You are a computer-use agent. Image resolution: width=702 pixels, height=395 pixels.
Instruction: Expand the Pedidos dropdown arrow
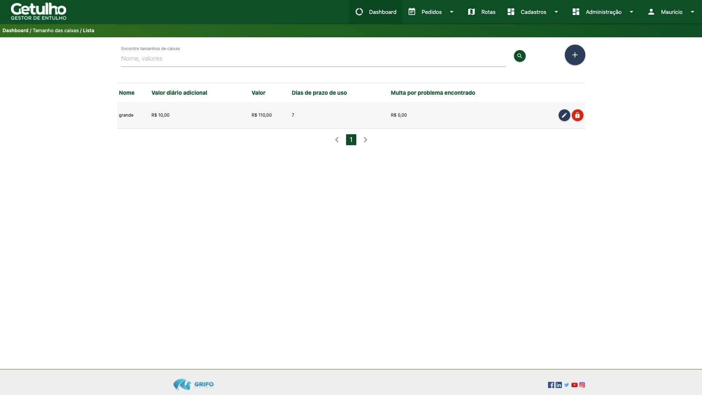pyautogui.click(x=451, y=12)
